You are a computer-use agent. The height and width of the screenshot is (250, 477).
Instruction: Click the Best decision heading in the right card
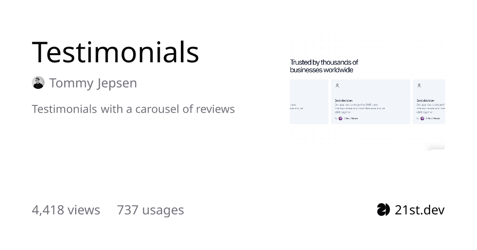(425, 100)
